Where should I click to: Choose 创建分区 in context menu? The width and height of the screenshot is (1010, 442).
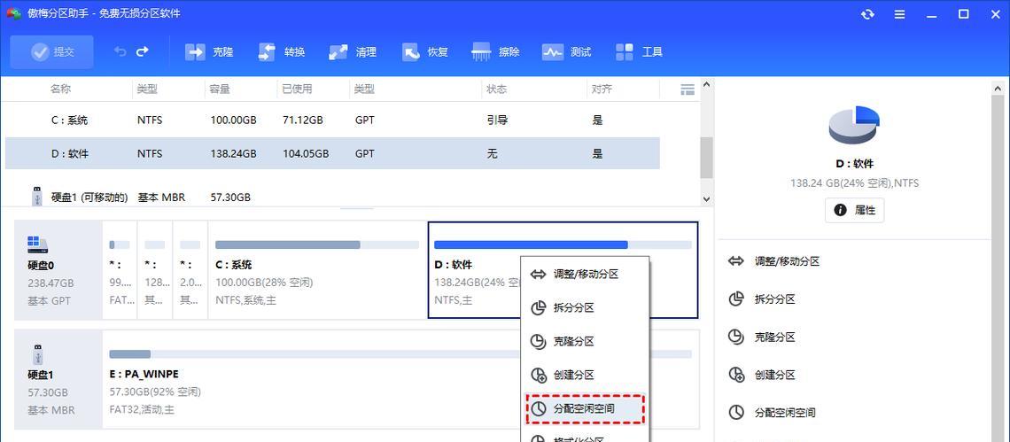click(585, 375)
